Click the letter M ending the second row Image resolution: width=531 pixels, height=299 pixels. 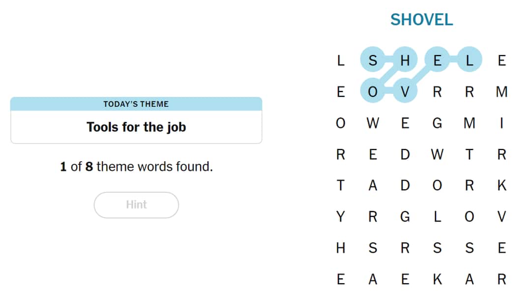[x=501, y=91]
